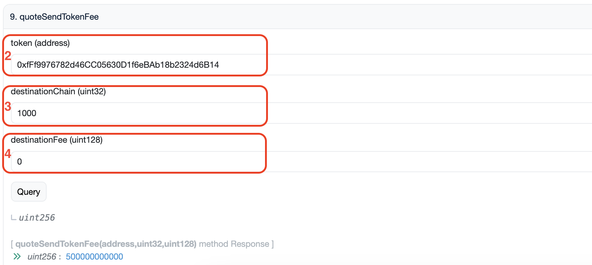Image resolution: width=592 pixels, height=265 pixels.
Task: Click the "uint256 :" label in the response
Action: coord(44,257)
